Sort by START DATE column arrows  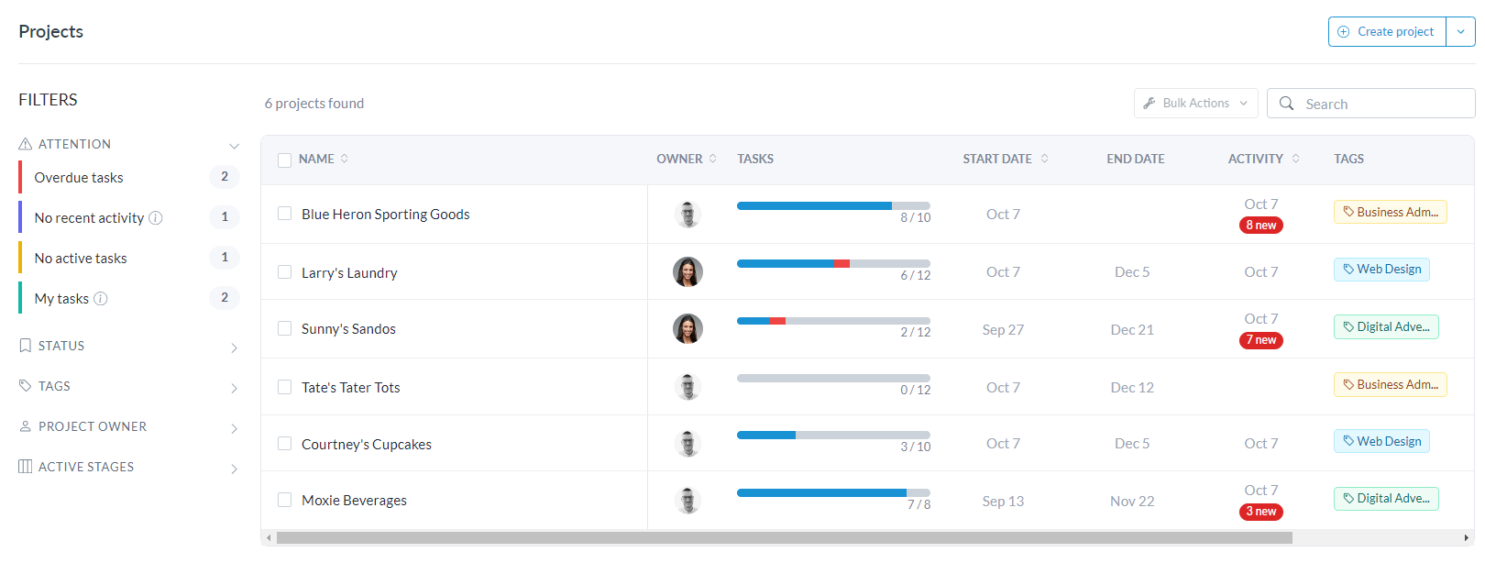[x=1044, y=159]
